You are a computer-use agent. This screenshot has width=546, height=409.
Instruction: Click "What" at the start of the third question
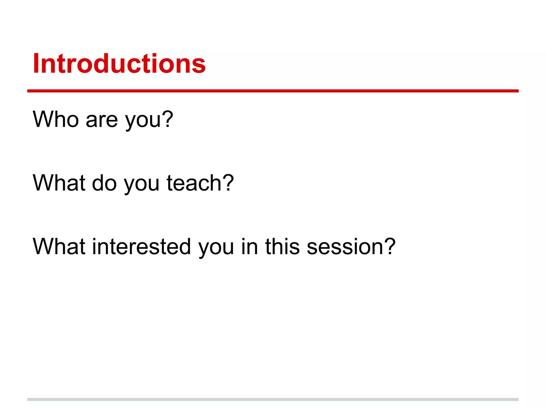click(x=59, y=247)
